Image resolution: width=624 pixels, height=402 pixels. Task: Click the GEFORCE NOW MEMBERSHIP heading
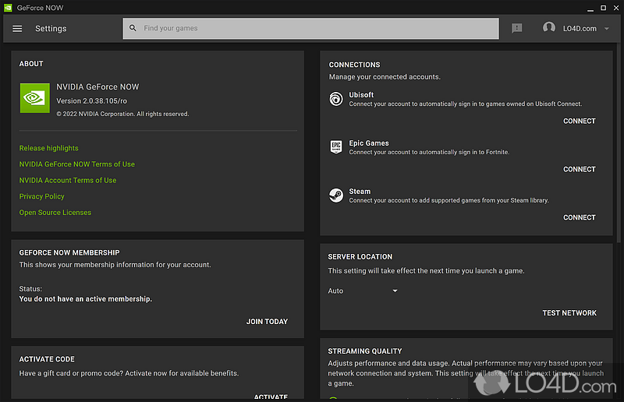point(69,253)
